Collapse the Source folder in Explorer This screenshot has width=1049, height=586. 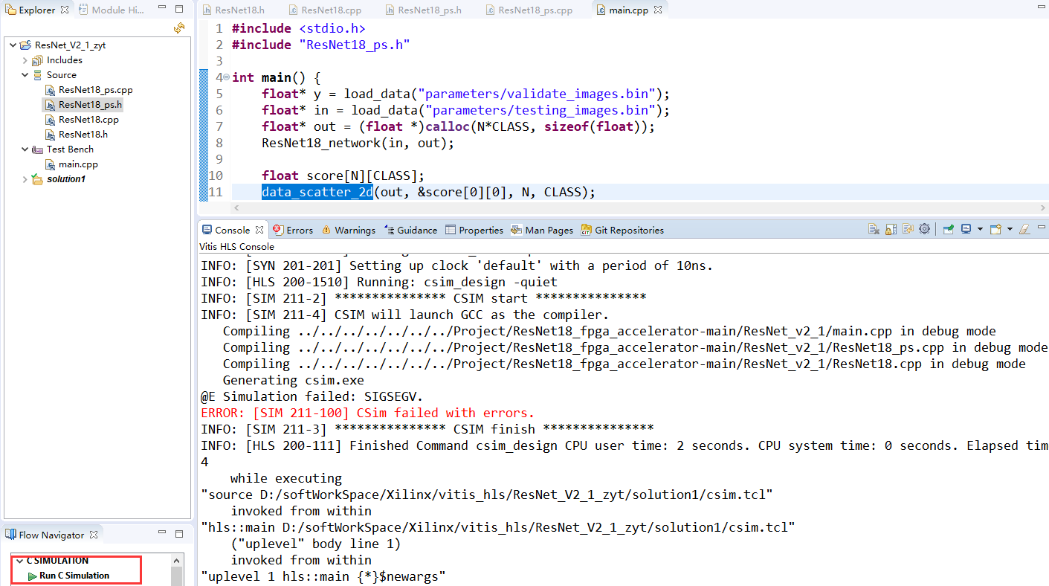click(24, 74)
